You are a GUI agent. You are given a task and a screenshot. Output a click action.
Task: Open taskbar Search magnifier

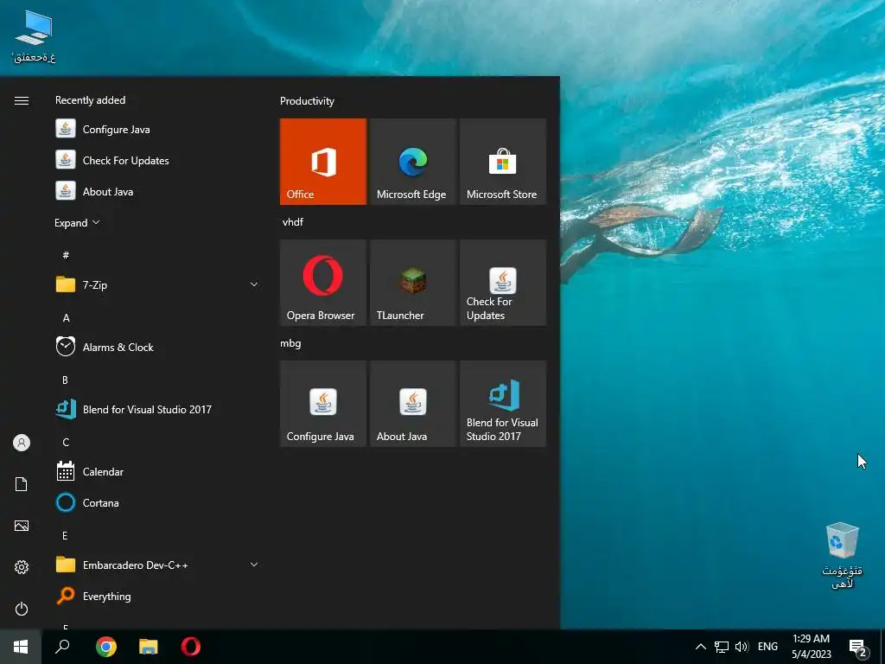[62, 647]
